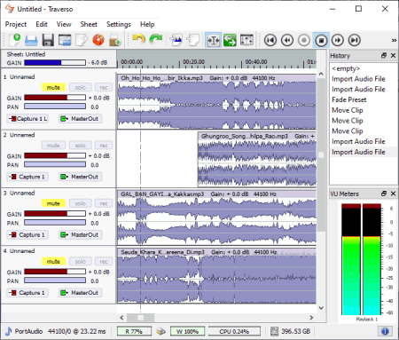399x340 pixels.
Task: Toggle solo on track 2
Action: 81,146
